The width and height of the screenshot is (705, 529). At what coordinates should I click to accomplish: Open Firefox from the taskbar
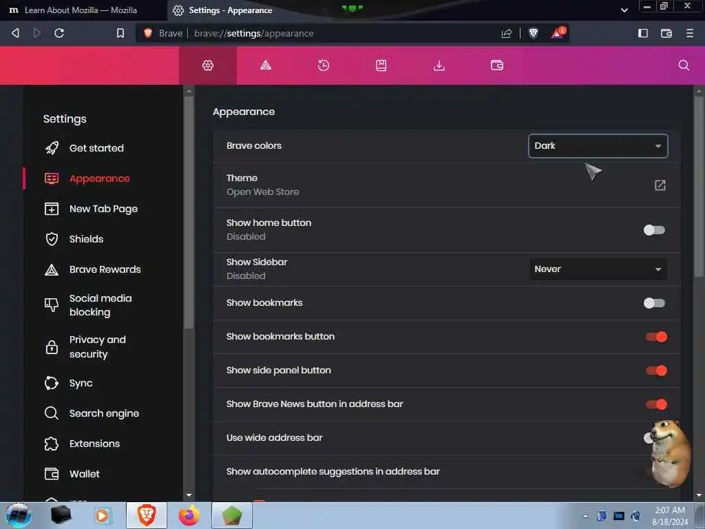point(189,515)
